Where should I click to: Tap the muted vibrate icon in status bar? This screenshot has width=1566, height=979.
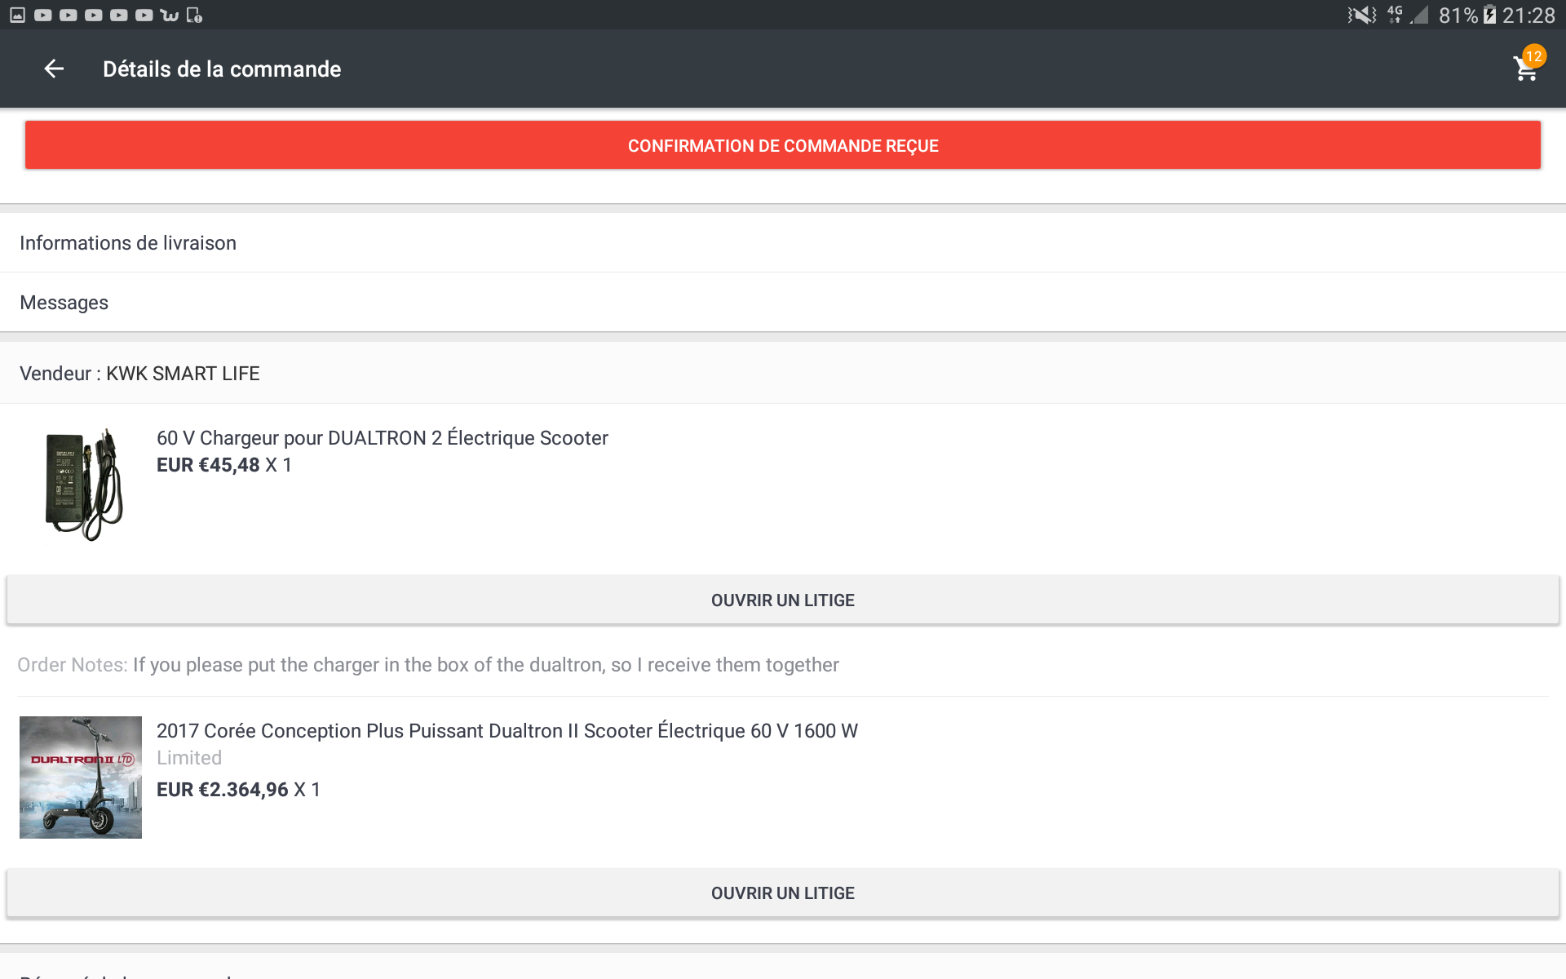click(x=1361, y=15)
